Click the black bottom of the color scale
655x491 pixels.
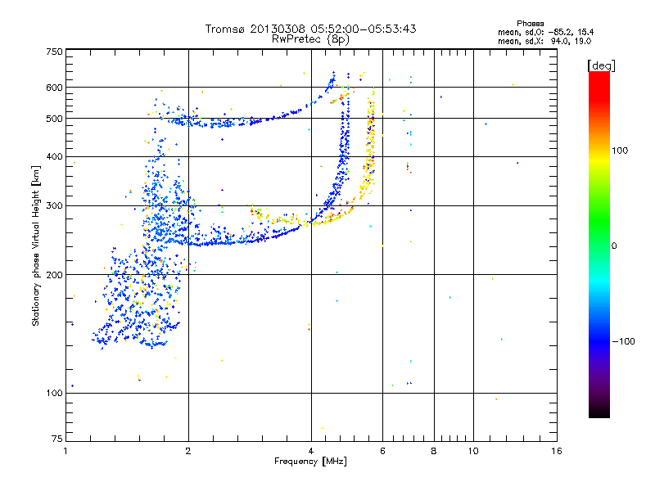599,412
